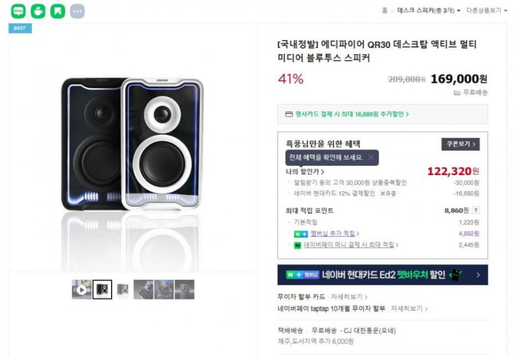Select the last product thumbnail
Screen dimensions: 515x357
(184, 289)
